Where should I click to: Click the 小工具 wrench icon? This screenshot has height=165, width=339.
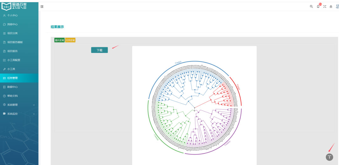(4, 69)
